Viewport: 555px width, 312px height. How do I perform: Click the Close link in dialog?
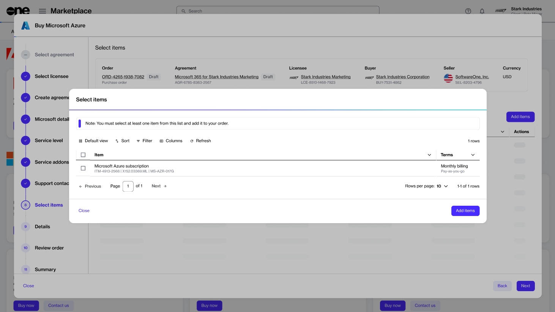[x=84, y=211]
